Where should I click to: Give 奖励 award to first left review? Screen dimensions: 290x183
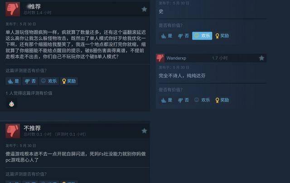click(x=69, y=81)
